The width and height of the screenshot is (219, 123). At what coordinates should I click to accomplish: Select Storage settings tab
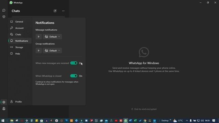tap(20, 47)
